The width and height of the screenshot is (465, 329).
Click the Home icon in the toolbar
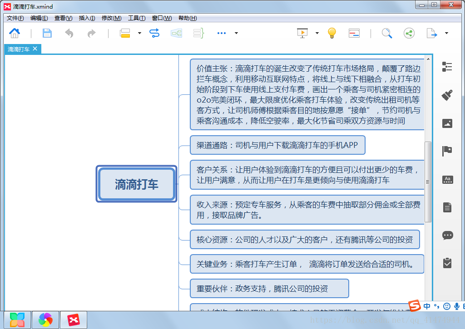tap(15, 33)
